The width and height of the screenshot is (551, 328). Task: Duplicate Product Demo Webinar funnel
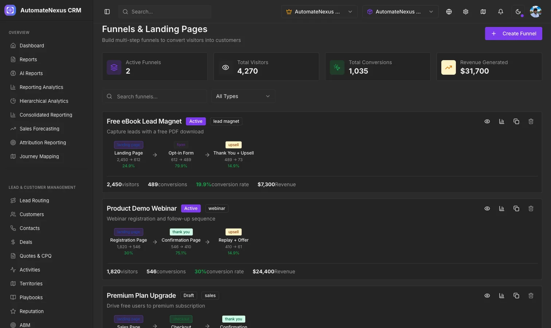click(x=516, y=208)
